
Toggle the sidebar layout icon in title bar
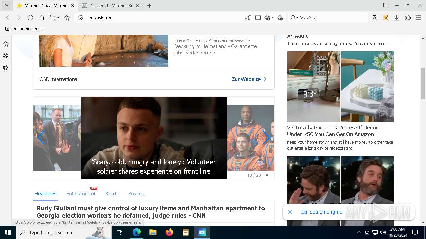(x=385, y=5)
